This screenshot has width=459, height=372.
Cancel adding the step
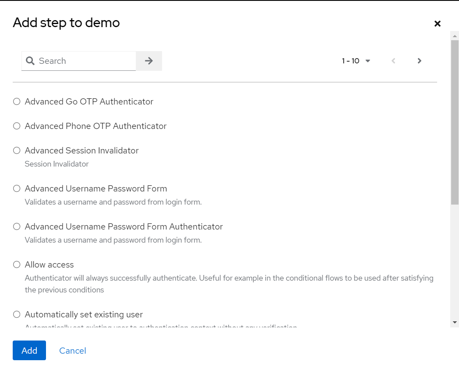point(73,351)
